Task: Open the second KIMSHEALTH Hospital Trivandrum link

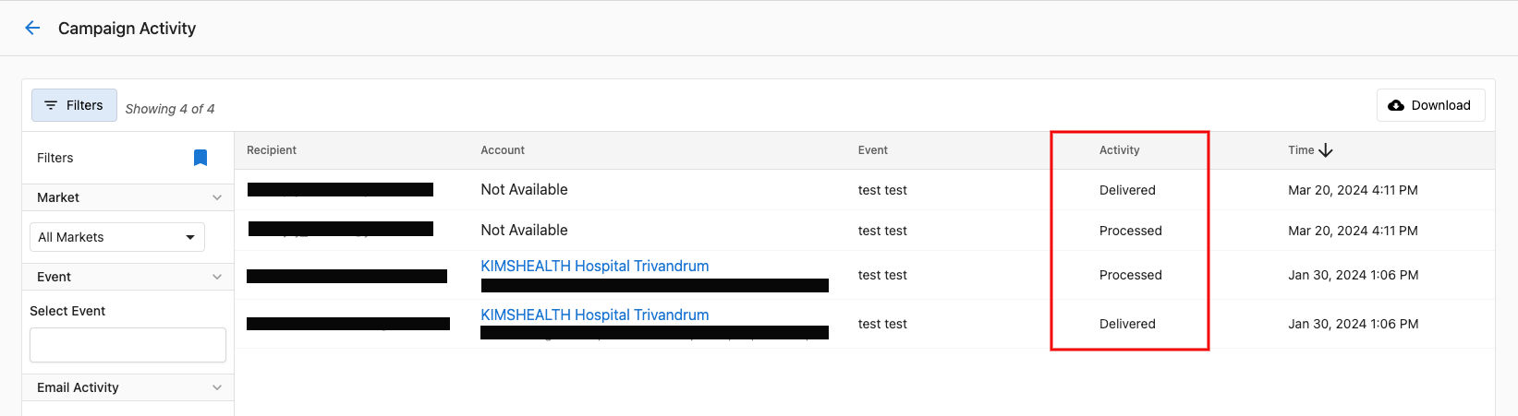Action: click(595, 315)
